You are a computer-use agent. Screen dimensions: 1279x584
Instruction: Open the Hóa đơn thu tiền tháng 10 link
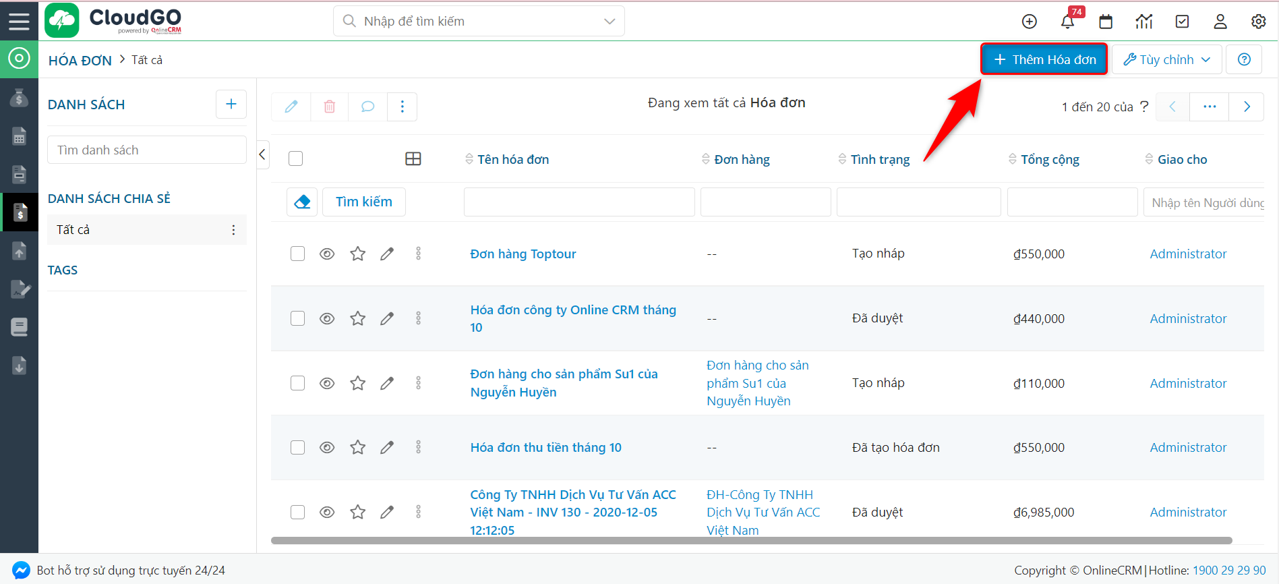pyautogui.click(x=545, y=447)
